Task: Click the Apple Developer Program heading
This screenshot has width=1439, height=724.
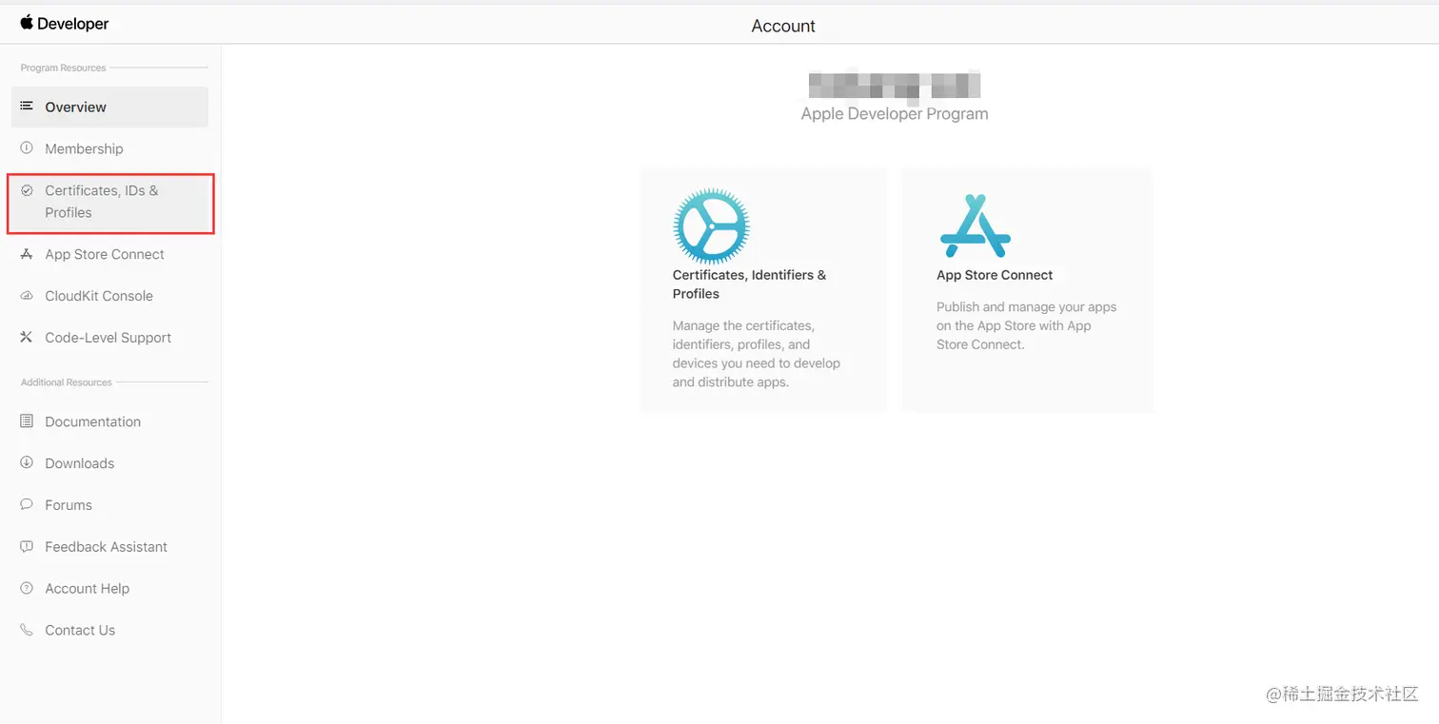Action: coord(895,113)
